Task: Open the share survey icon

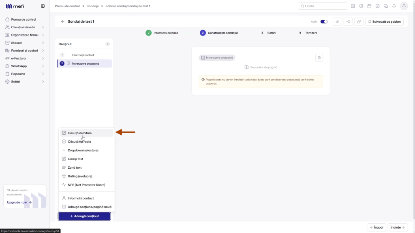Action: tap(348, 22)
